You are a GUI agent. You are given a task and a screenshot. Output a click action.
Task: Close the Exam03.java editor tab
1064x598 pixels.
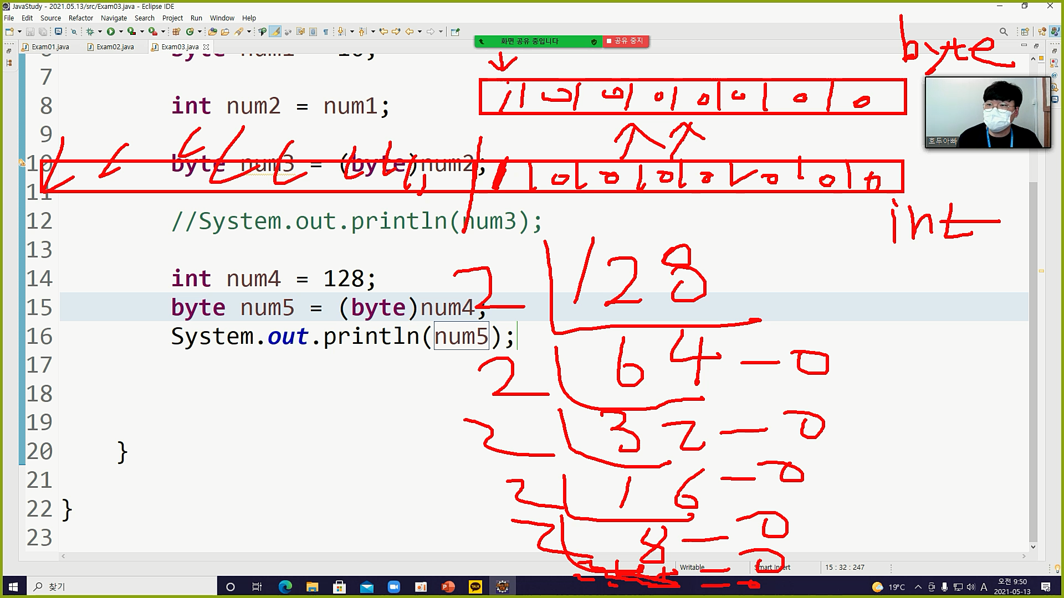tap(206, 47)
